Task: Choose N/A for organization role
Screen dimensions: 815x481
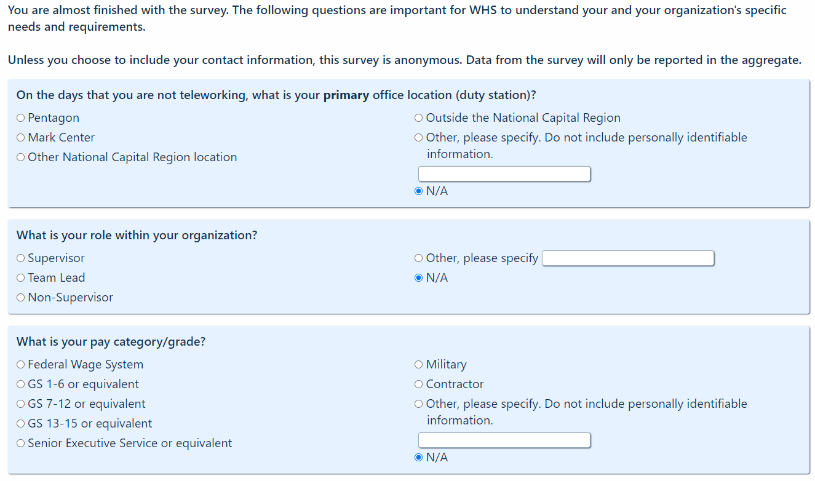Action: click(x=419, y=278)
